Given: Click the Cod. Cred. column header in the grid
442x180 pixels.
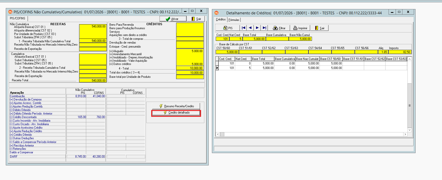Looking at the screenshot, I should click(x=227, y=59).
